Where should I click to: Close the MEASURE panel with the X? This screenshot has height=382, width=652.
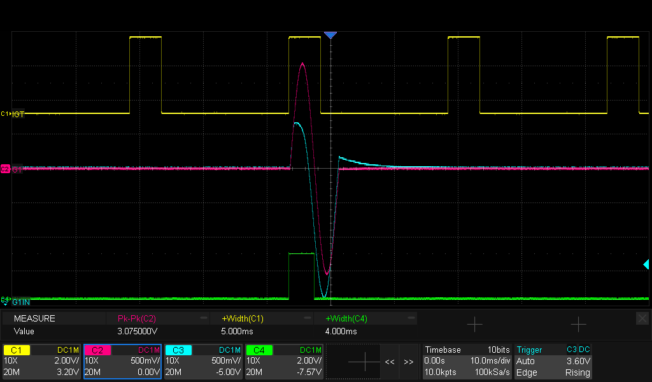(642, 318)
